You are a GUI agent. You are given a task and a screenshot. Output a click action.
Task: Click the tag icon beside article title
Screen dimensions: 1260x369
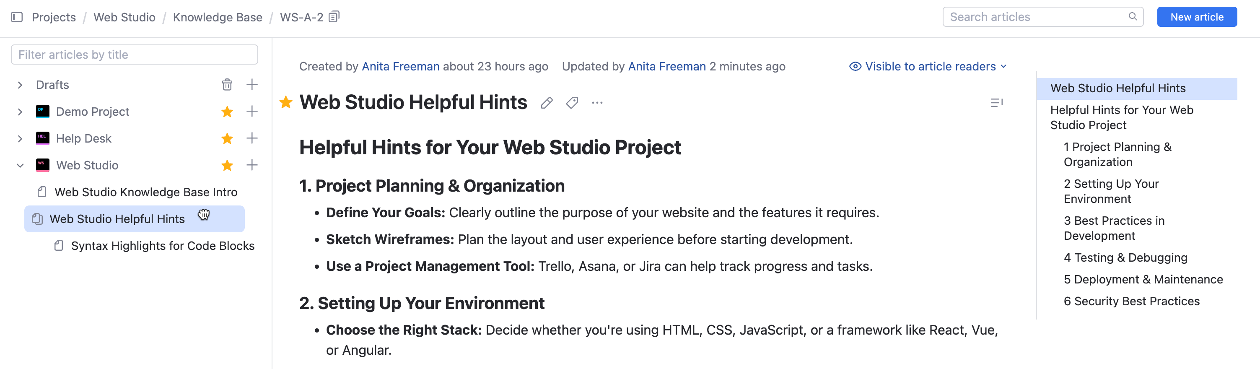click(x=572, y=103)
